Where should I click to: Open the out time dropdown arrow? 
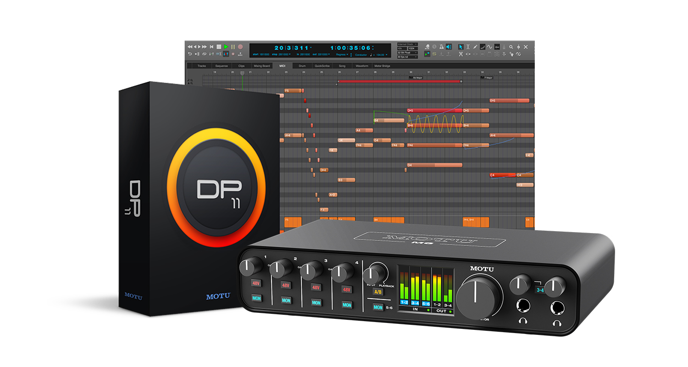329,54
